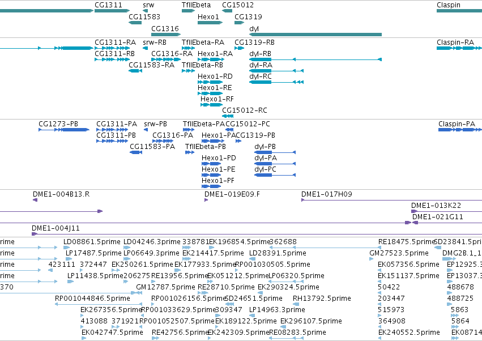Select the Hexo1-RD transcript label

click(215, 76)
